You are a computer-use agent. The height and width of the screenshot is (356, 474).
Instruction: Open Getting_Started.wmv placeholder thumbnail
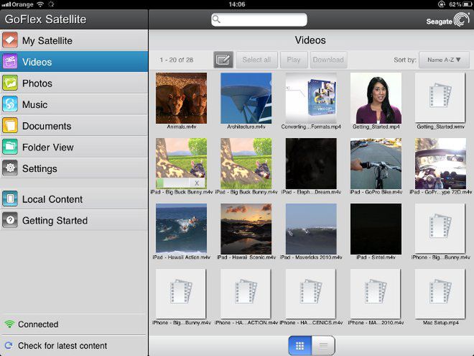pyautogui.click(x=440, y=97)
